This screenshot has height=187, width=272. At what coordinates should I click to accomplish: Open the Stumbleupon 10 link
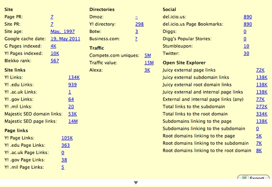point(246,46)
